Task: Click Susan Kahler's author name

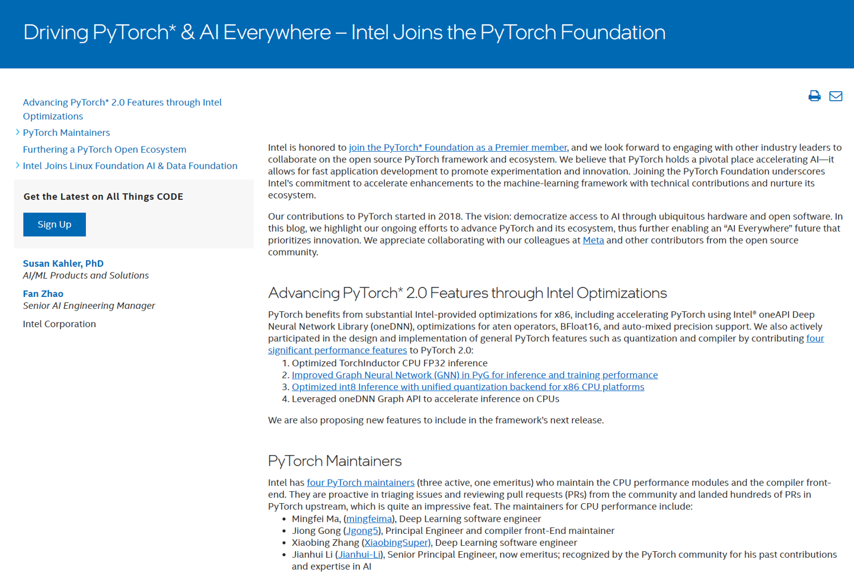Action: (63, 263)
